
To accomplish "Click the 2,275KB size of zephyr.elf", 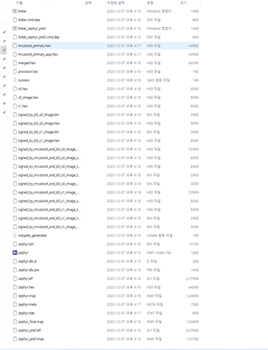I will click(x=192, y=279).
